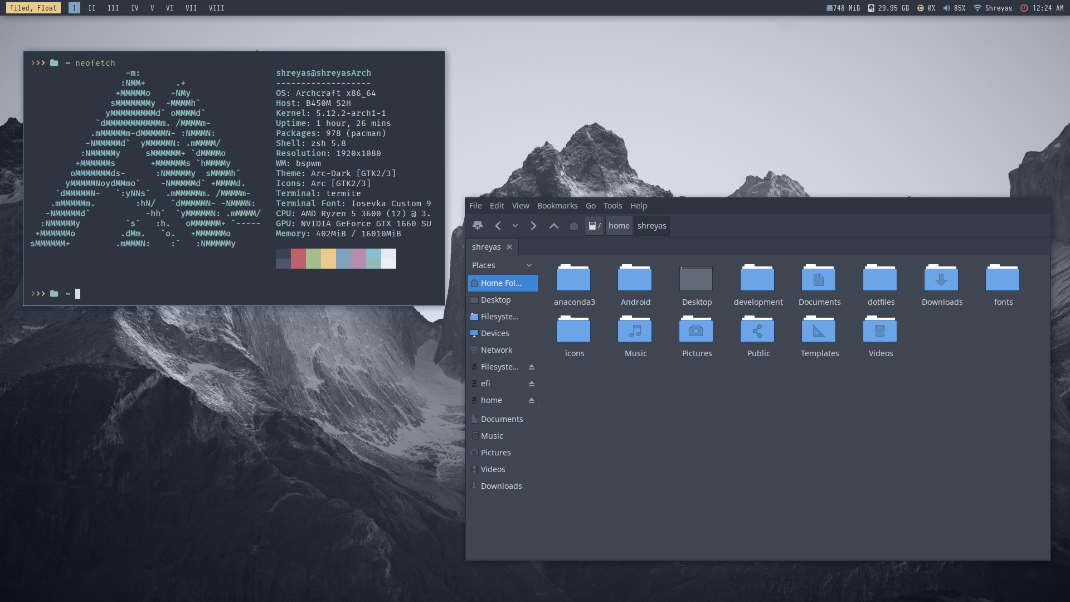
Task: Click the home folder toolbar icon
Action: (x=573, y=226)
